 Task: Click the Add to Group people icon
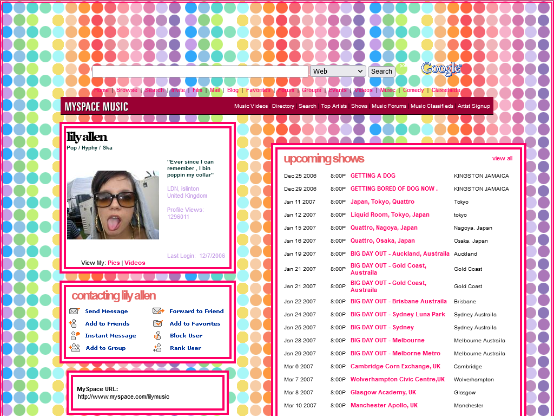pos(75,348)
